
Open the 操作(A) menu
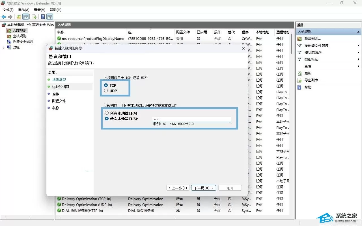(24, 10)
